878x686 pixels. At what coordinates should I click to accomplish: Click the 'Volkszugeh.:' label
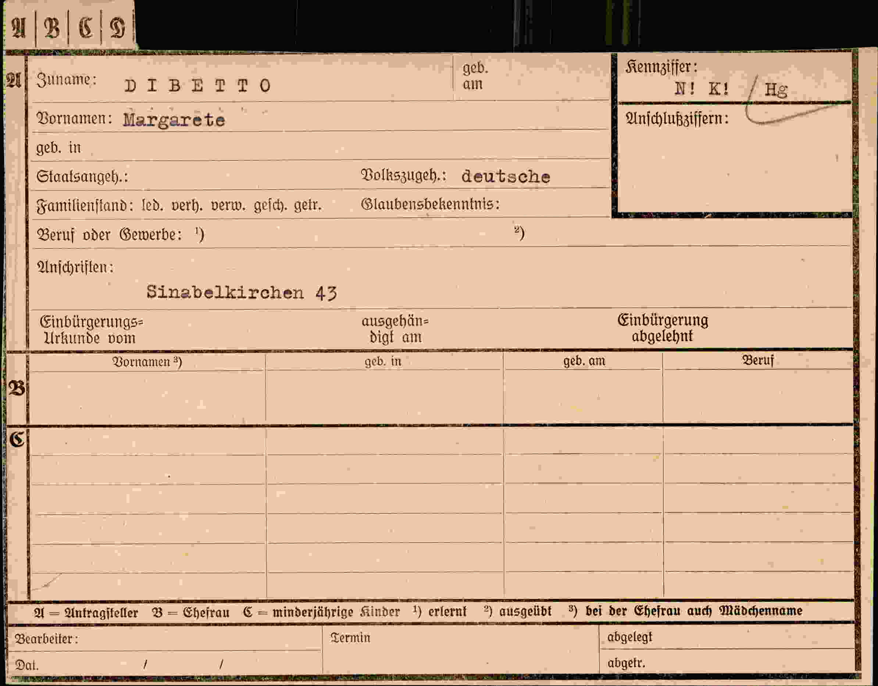click(x=404, y=175)
